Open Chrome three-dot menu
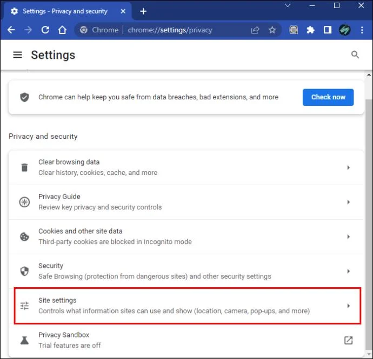This screenshot has width=373, height=359. point(362,30)
